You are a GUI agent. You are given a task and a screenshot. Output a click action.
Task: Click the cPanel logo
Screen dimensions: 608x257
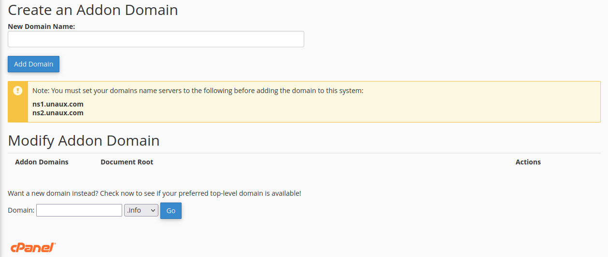(x=33, y=248)
